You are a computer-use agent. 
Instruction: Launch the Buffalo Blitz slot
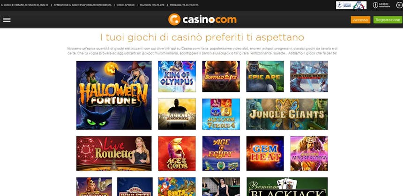221,76
